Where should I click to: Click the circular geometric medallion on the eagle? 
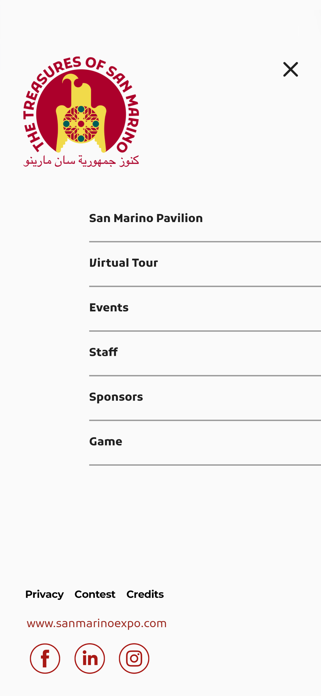[x=81, y=124]
